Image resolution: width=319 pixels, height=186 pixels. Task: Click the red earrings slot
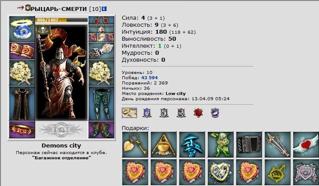101,20
